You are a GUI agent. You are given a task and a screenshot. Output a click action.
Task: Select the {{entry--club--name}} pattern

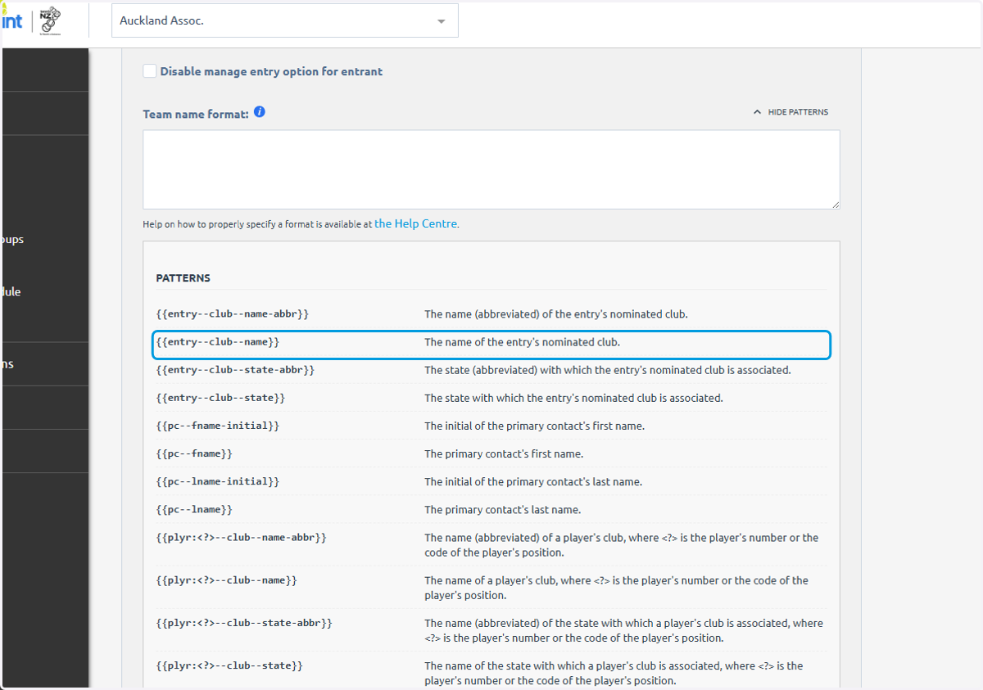click(218, 342)
